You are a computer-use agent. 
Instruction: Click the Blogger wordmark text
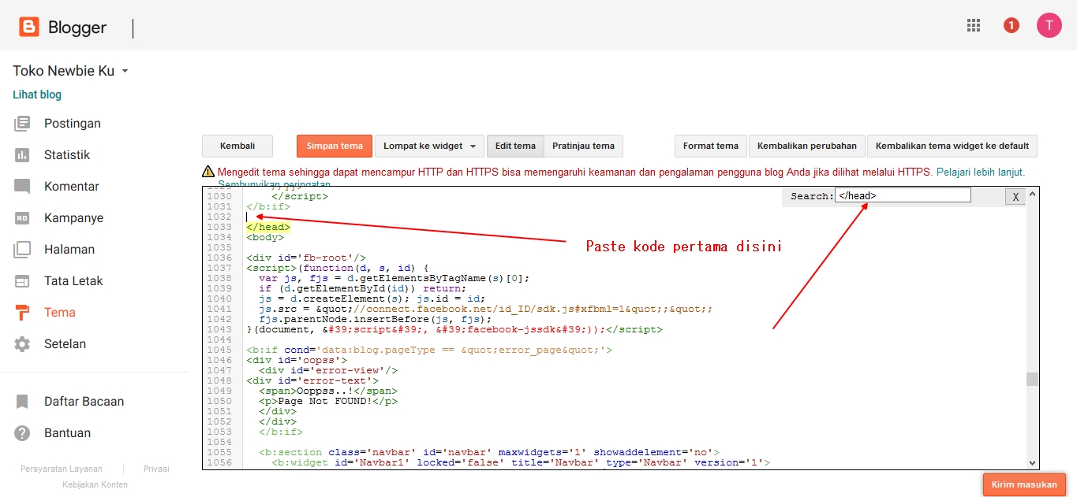click(x=77, y=28)
